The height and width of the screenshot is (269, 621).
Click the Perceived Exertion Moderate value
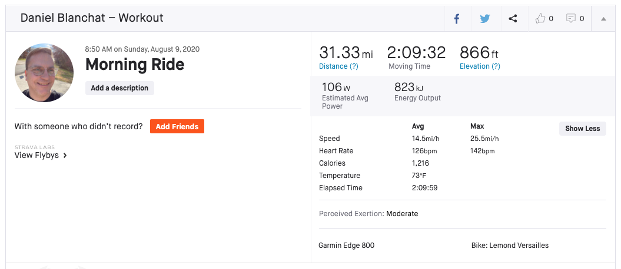click(x=402, y=214)
